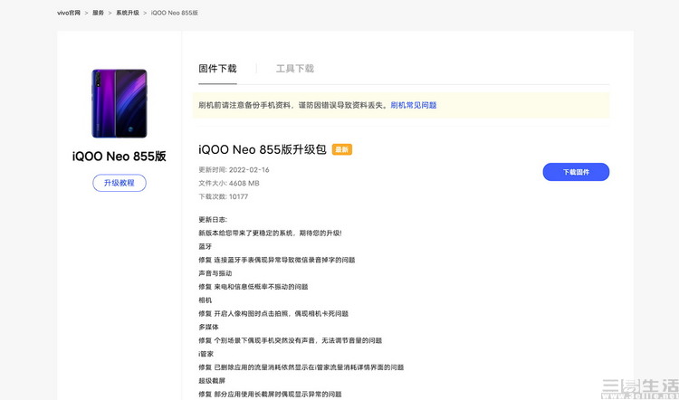Select the iQOO Neo 855版升级包 heading
This screenshot has width=679, height=400.
click(x=262, y=149)
